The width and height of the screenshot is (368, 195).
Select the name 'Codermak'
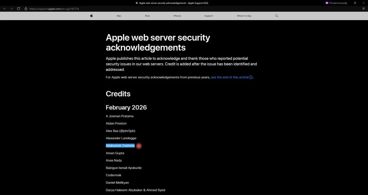[x=114, y=175]
